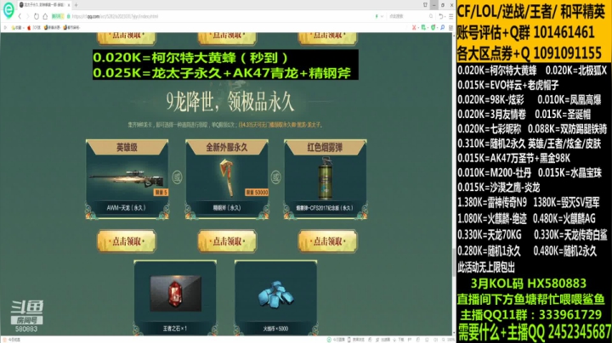Open 今日直播 in the status bar
Screen dimensions: 612x343
[336, 340]
